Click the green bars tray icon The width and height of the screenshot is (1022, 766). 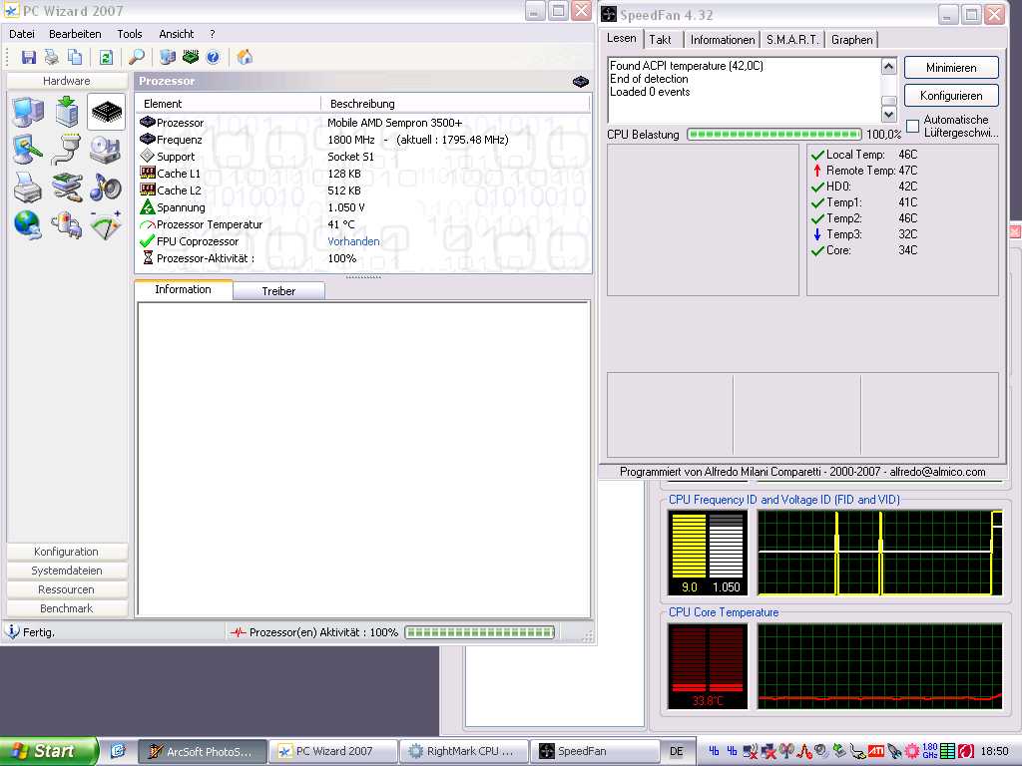tap(948, 751)
